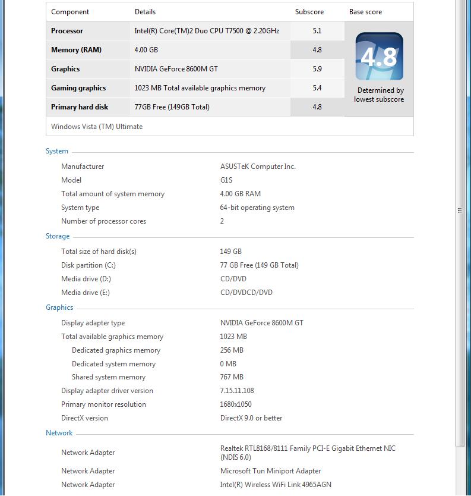471x496 pixels.
Task: Click the Gaming graphics subscore 5.4
Action: (317, 88)
